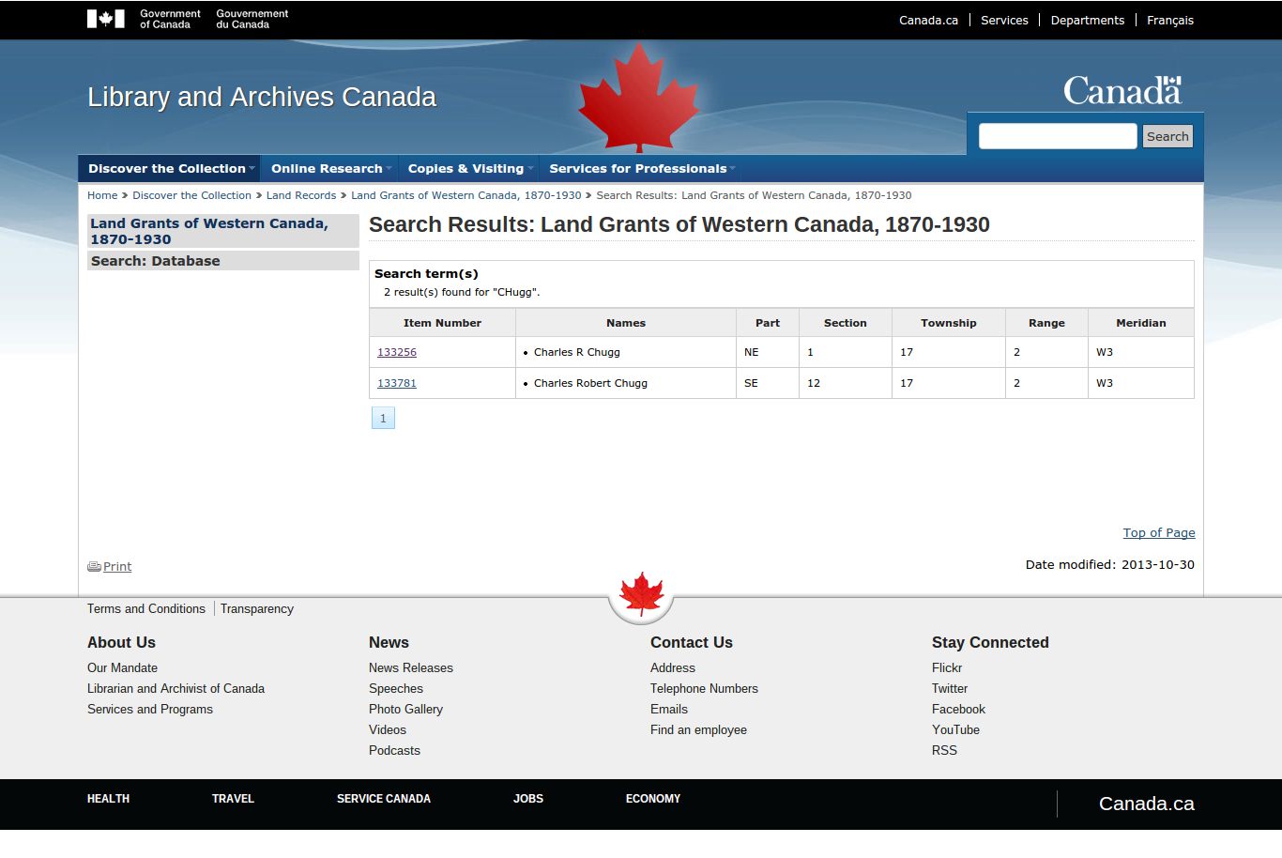Open YouTube link
This screenshot has height=858, width=1282.
[x=955, y=729]
